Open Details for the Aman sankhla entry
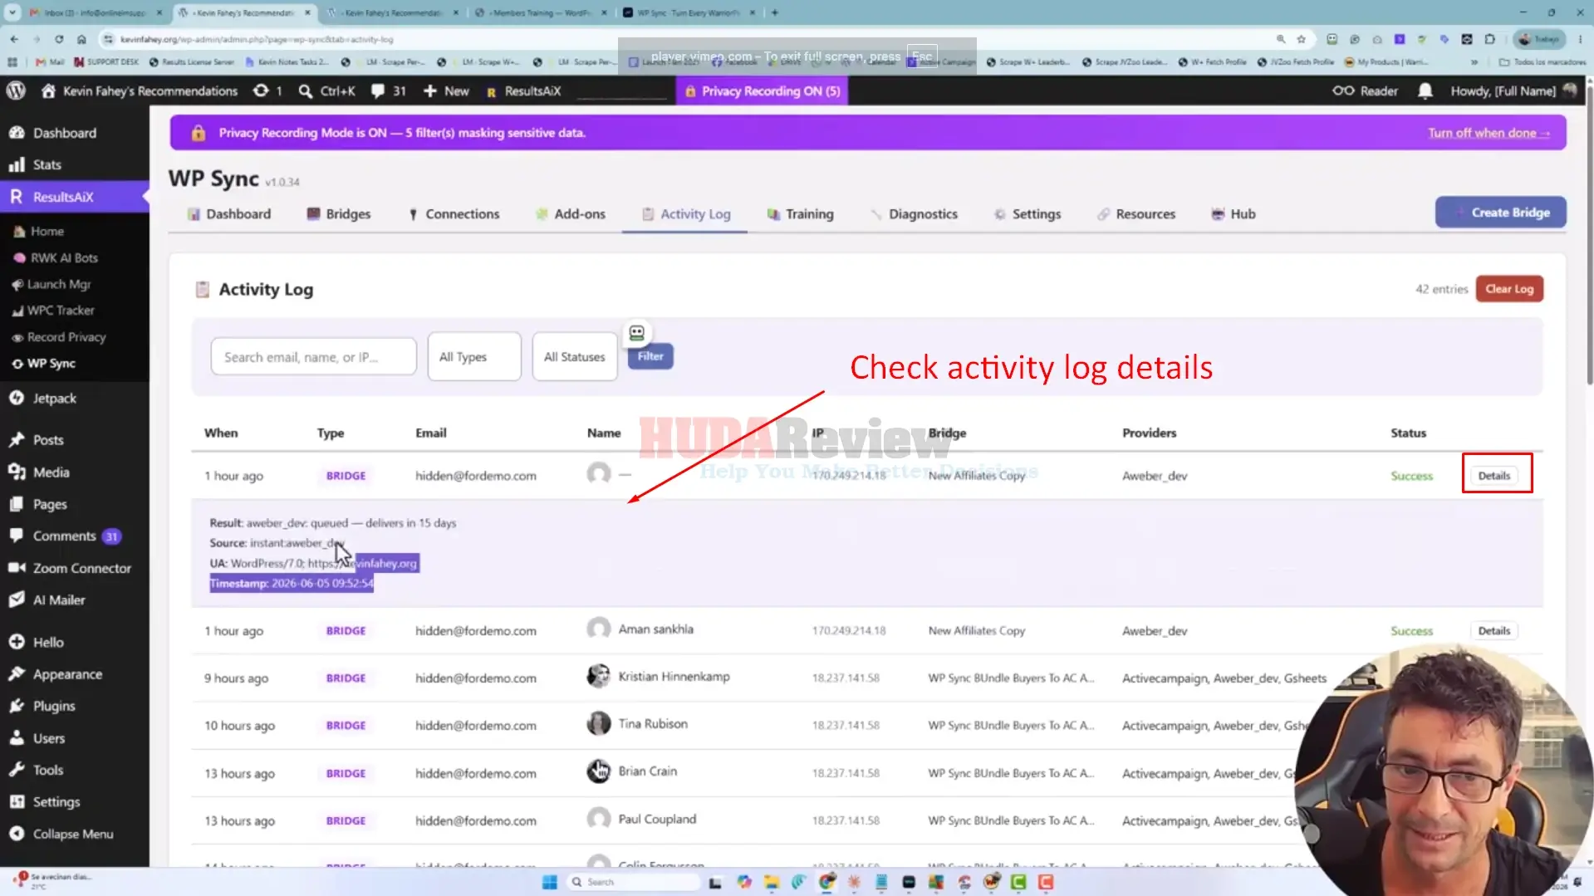The width and height of the screenshot is (1594, 896). pyautogui.click(x=1494, y=631)
